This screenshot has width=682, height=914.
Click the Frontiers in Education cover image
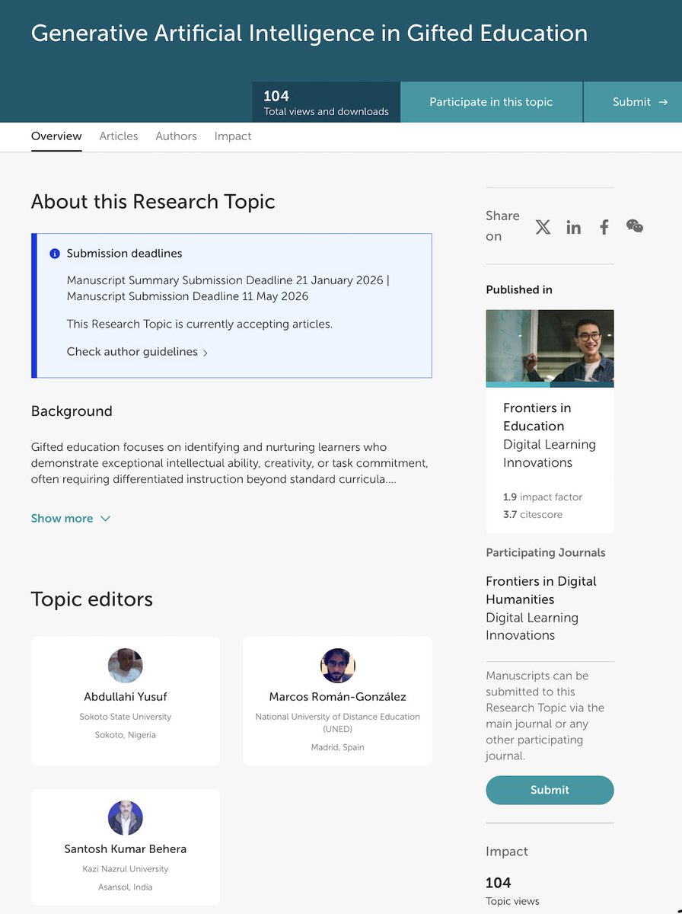click(550, 347)
